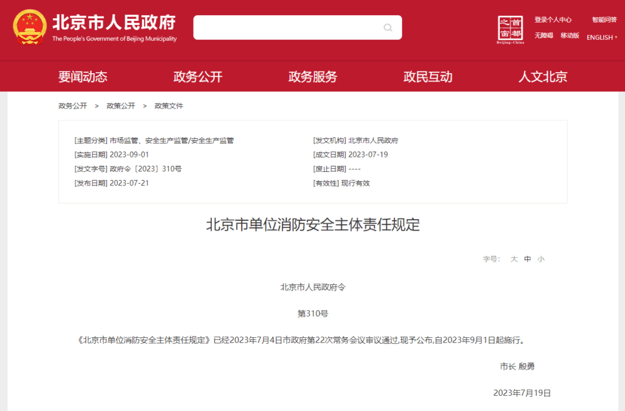Click the search magnifier icon
The width and height of the screenshot is (625, 411).
(388, 27)
